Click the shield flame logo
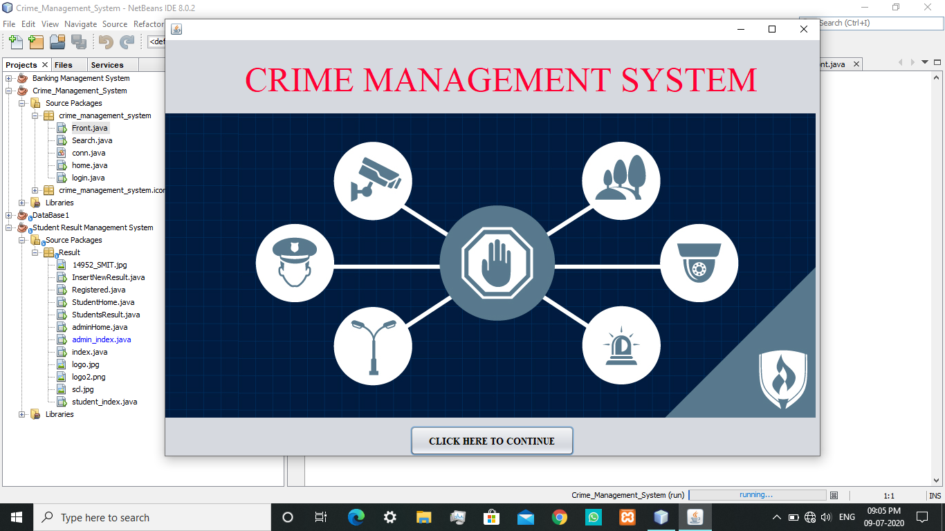The width and height of the screenshot is (945, 531). (x=782, y=373)
